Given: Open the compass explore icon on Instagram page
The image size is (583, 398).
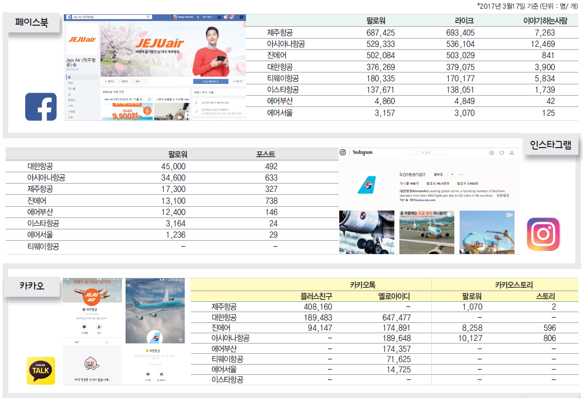Looking at the screenshot, I should (491, 153).
